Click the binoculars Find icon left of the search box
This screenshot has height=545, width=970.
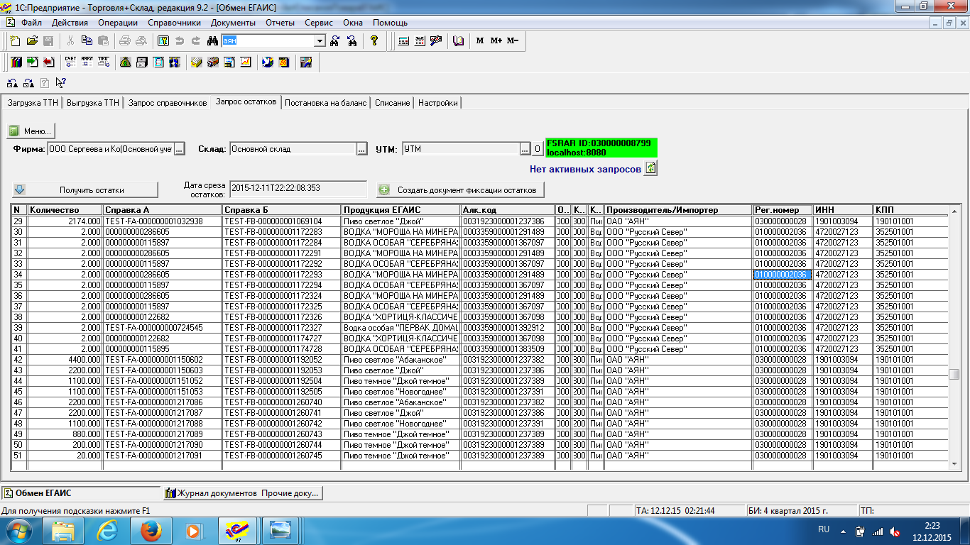pos(213,41)
